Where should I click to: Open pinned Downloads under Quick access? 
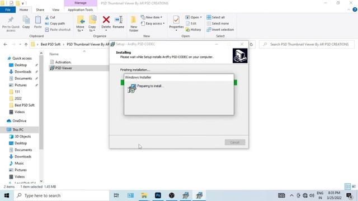pos(23,71)
